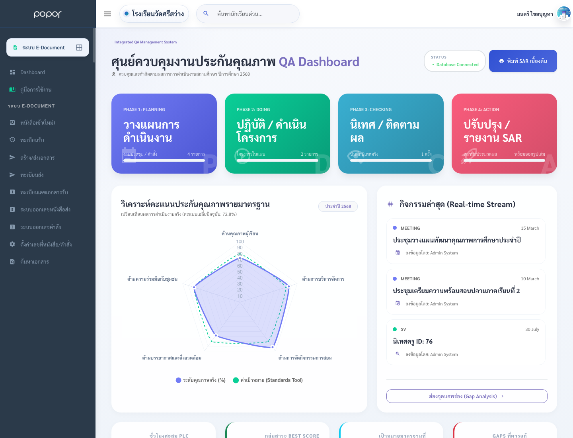Click the search-person icon under นิเทศครู ID: 76
Image resolution: width=573 pixels, height=438 pixels.
[398, 354]
